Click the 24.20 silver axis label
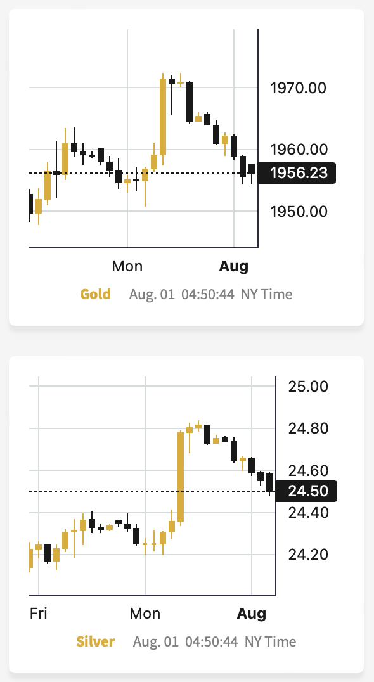Viewport: 374px width, 682px height. tap(308, 555)
